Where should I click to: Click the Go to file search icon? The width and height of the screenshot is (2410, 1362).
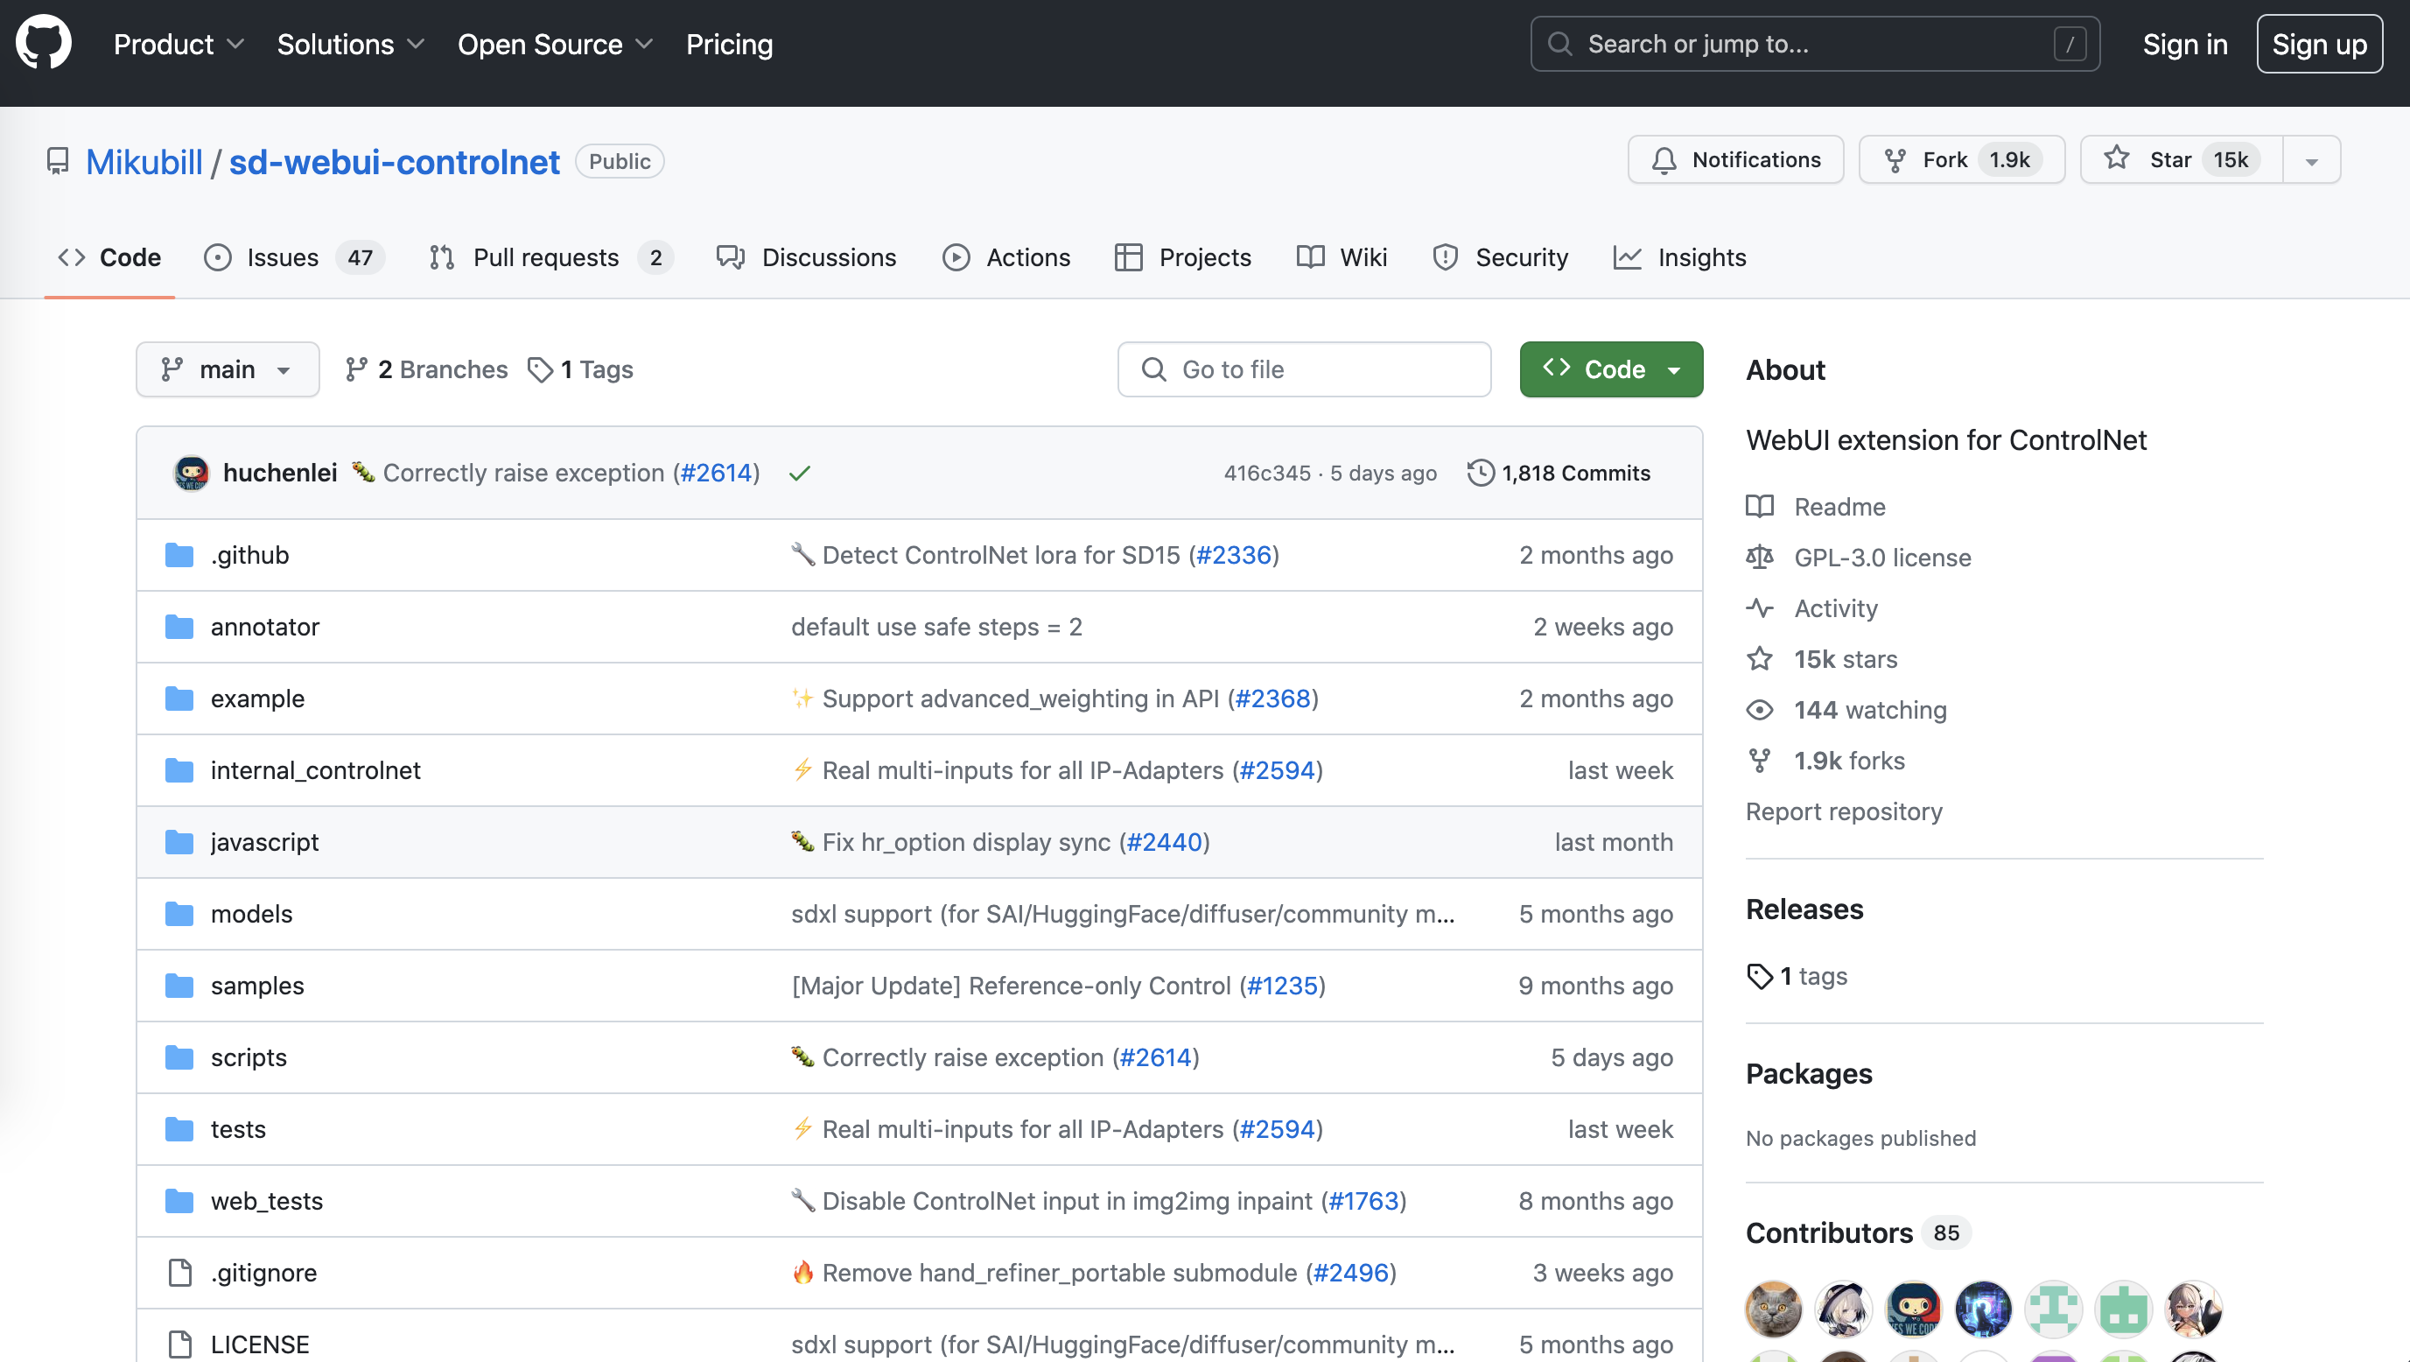click(x=1153, y=369)
